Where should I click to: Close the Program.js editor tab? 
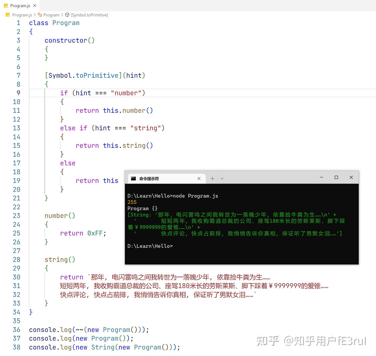(x=34, y=5)
